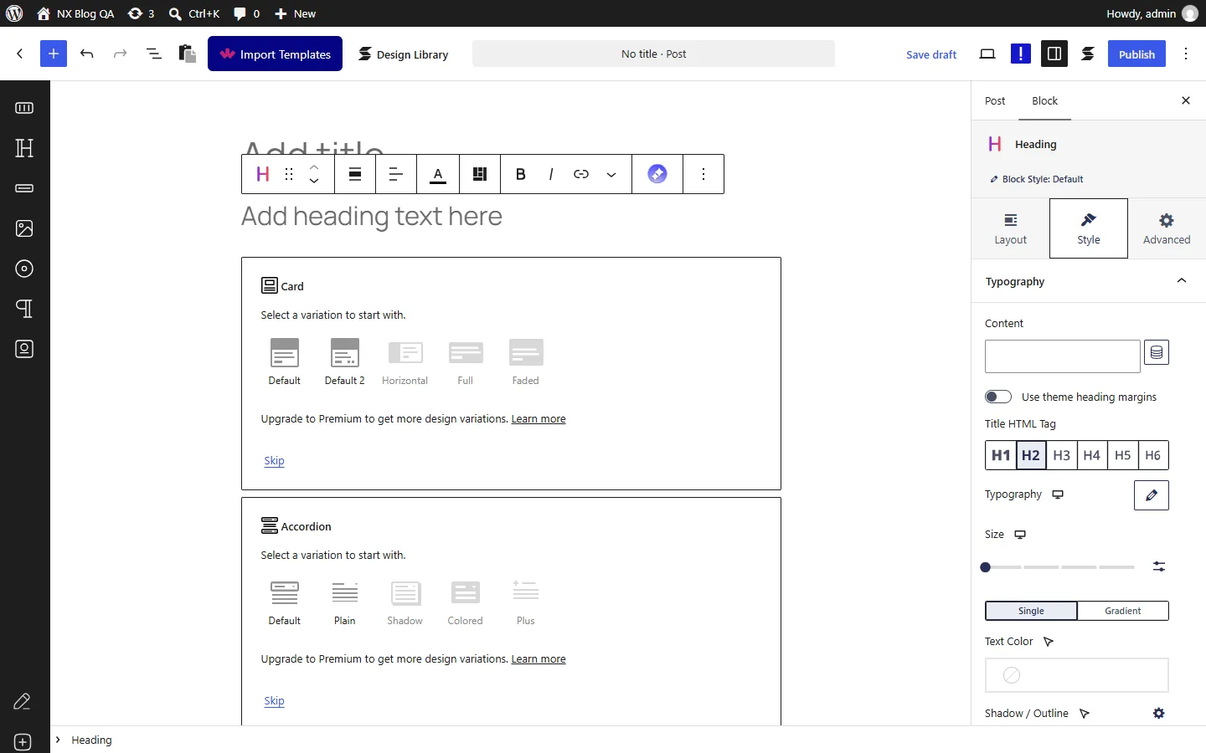Click Save draft
The width and height of the screenshot is (1206, 753).
pyautogui.click(x=931, y=54)
